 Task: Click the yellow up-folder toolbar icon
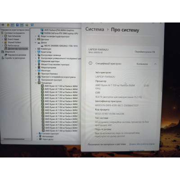coord(9,25)
